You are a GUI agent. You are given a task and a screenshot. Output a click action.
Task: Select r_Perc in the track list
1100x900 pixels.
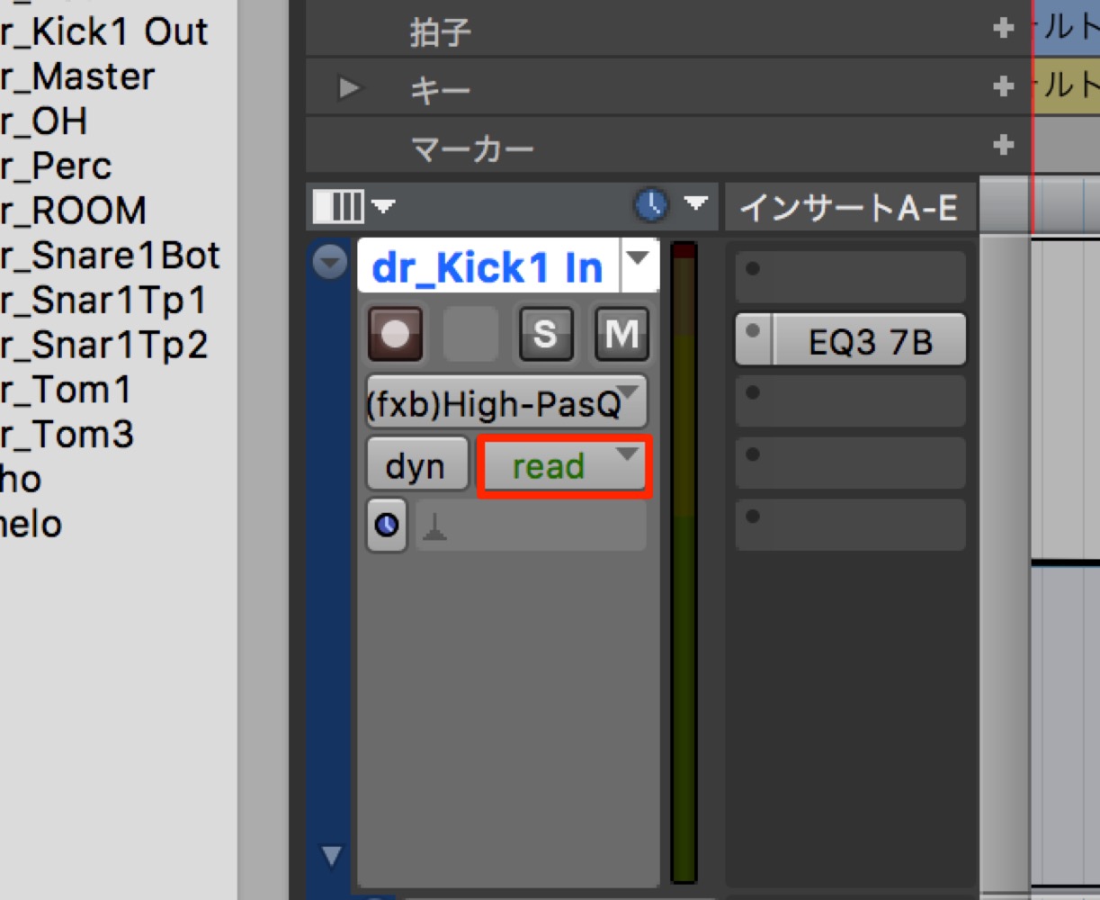(56, 166)
